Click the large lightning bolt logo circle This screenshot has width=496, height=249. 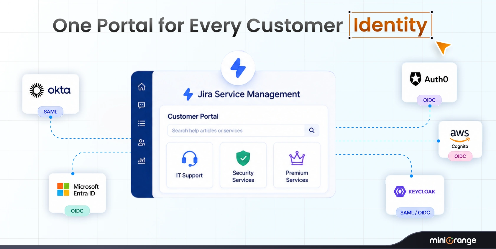tap(238, 68)
